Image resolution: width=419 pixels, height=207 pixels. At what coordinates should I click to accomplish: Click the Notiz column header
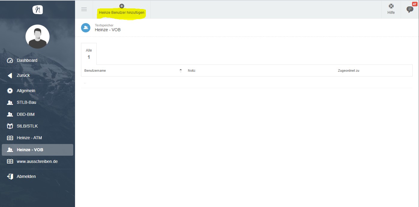(191, 70)
